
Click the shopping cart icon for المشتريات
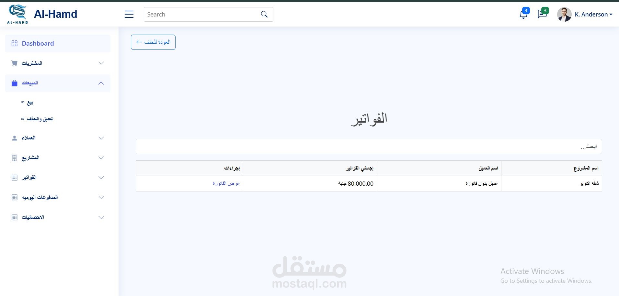14,63
